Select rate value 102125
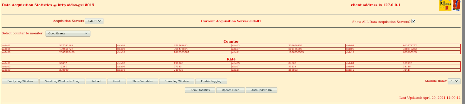The width and height of the screenshot is (465, 104). [x=408, y=63]
